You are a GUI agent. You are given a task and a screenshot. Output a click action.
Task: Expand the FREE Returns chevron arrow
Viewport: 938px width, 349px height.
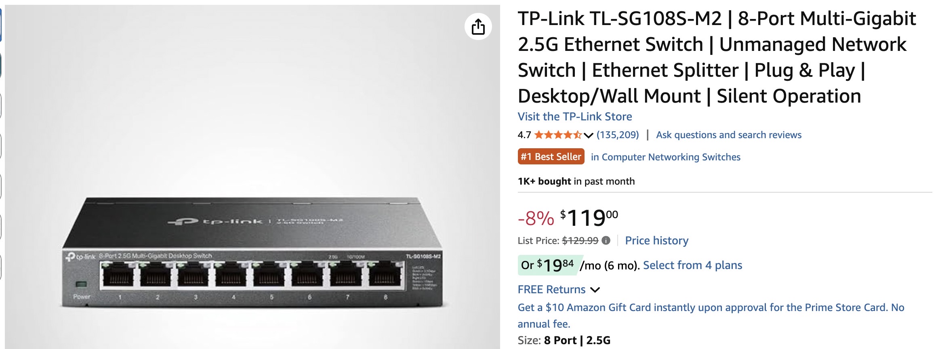[x=595, y=290]
